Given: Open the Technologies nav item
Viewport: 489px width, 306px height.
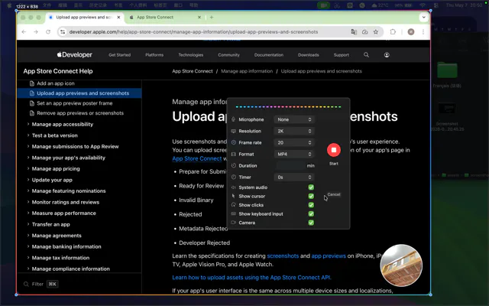Looking at the screenshot, I should click(x=191, y=55).
